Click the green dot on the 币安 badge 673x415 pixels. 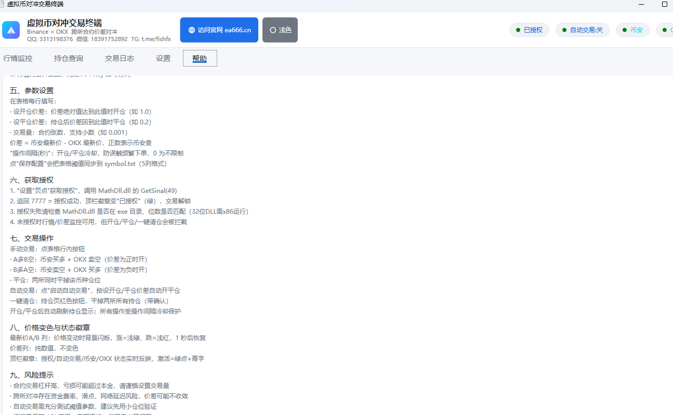(625, 30)
